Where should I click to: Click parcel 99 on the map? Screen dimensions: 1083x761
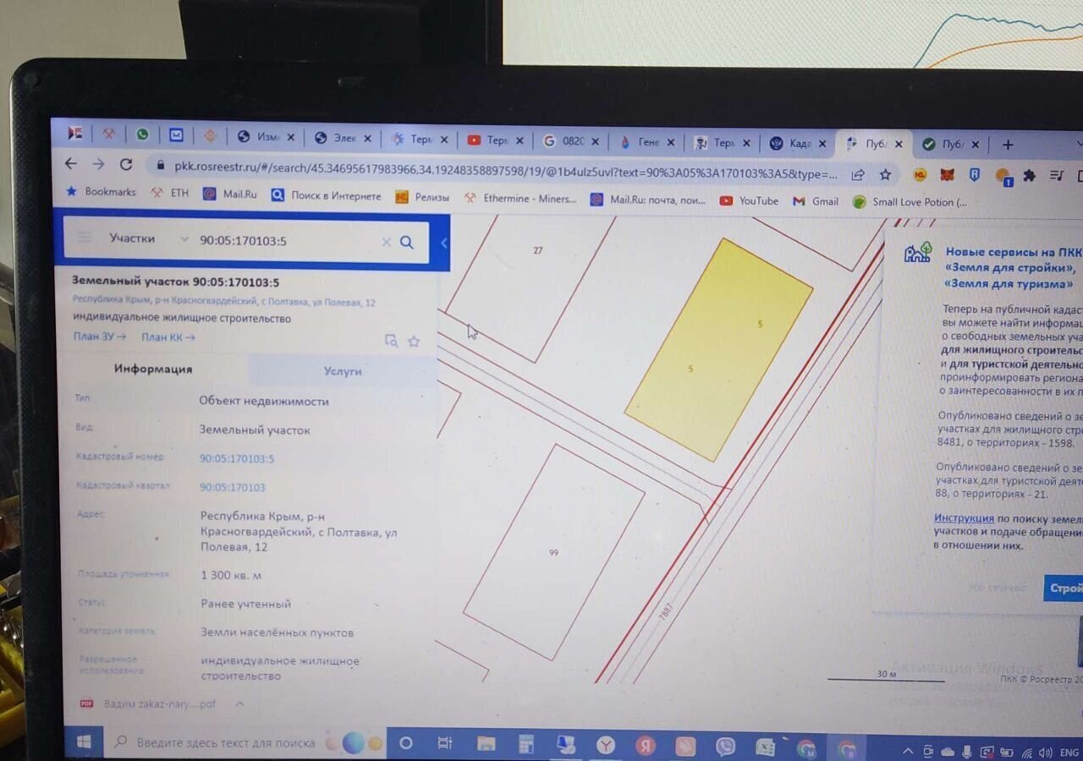553,552
